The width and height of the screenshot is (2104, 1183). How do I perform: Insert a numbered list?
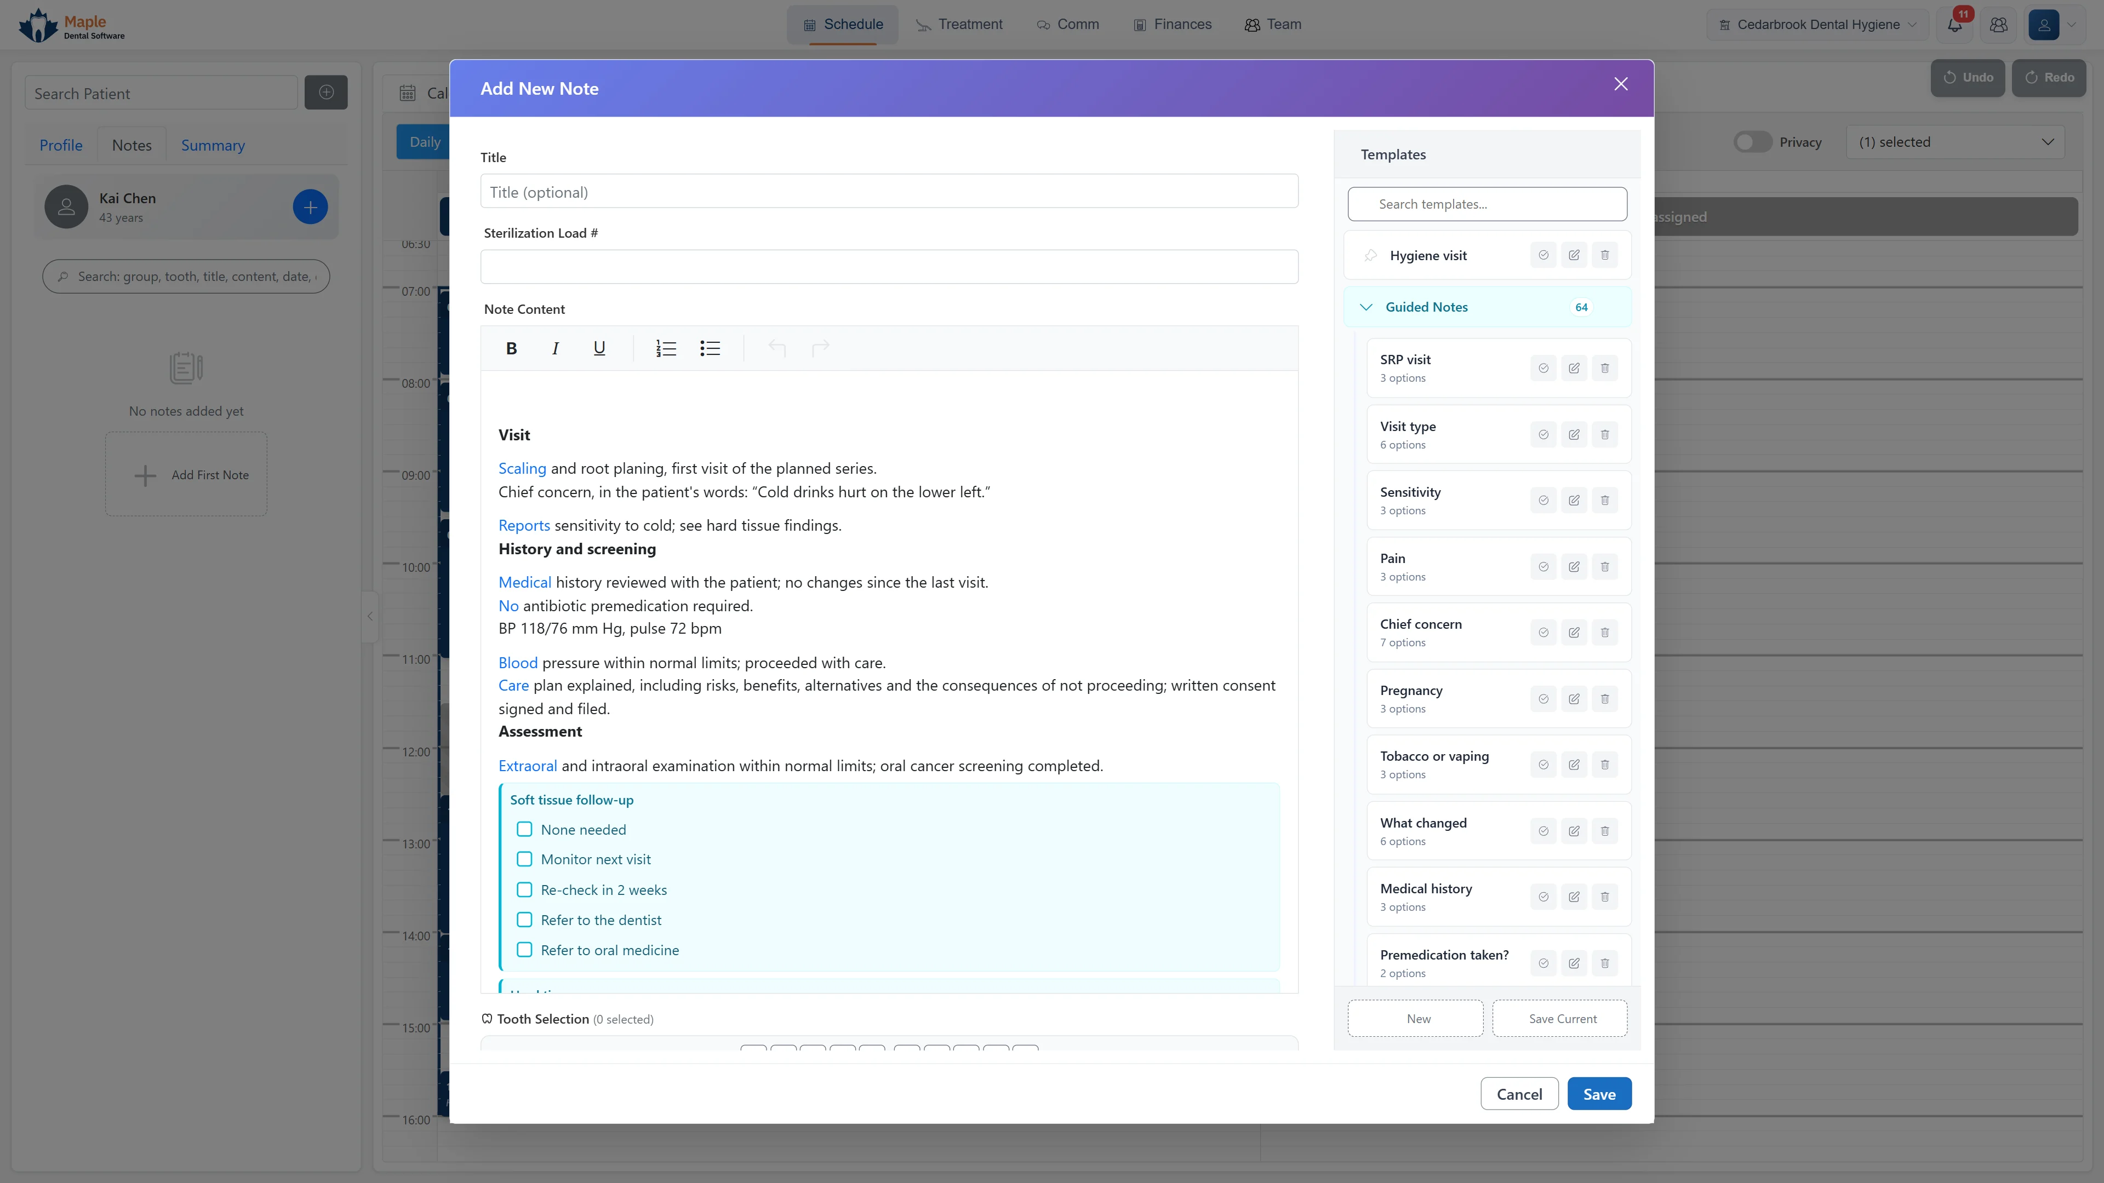point(666,349)
